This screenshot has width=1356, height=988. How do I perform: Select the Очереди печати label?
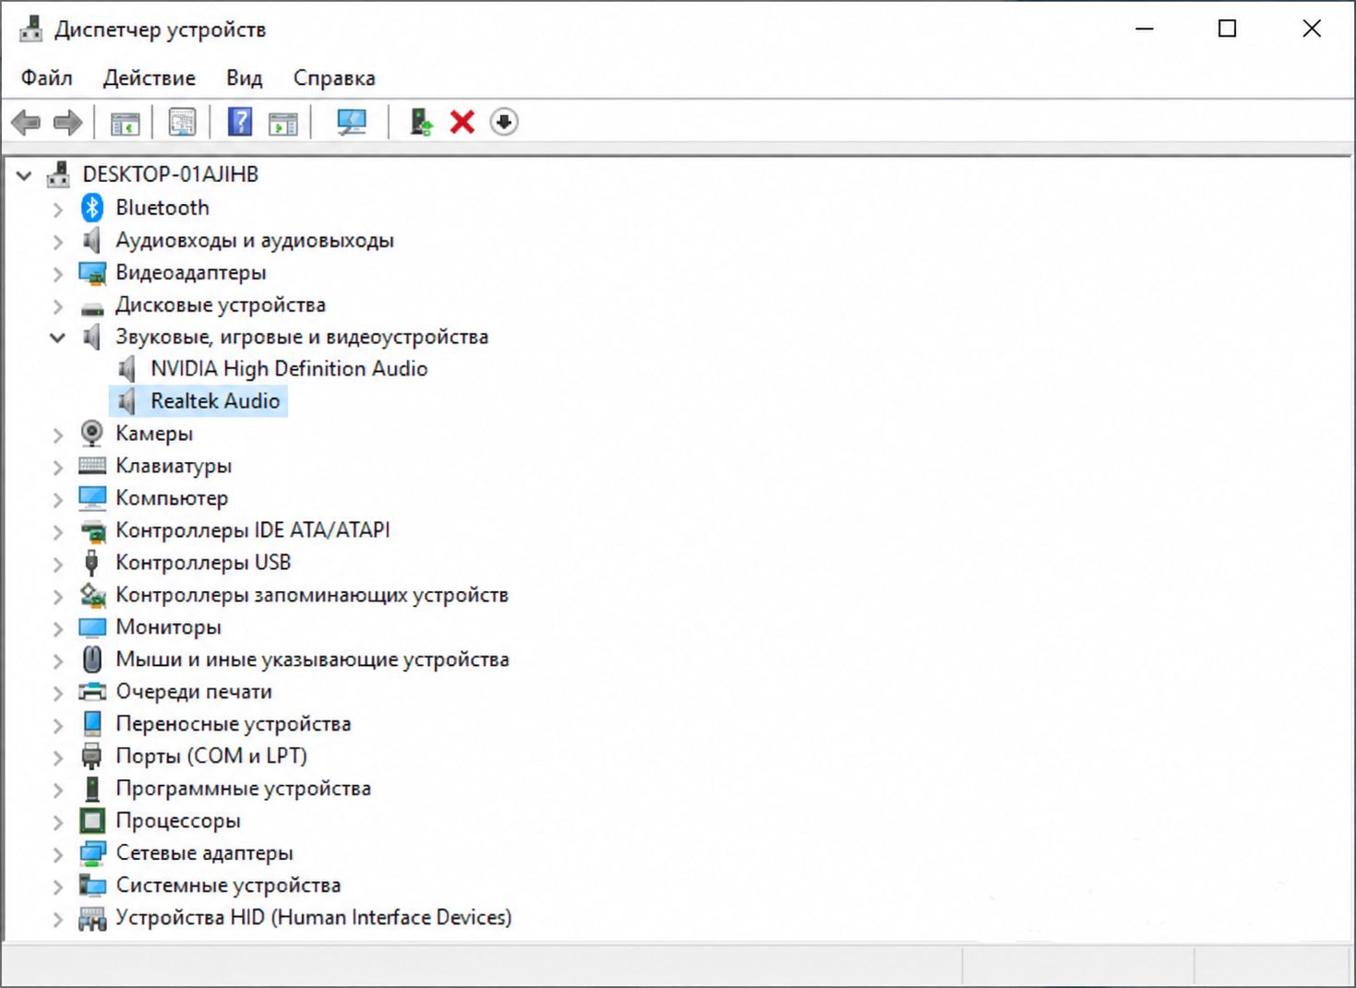coord(194,691)
